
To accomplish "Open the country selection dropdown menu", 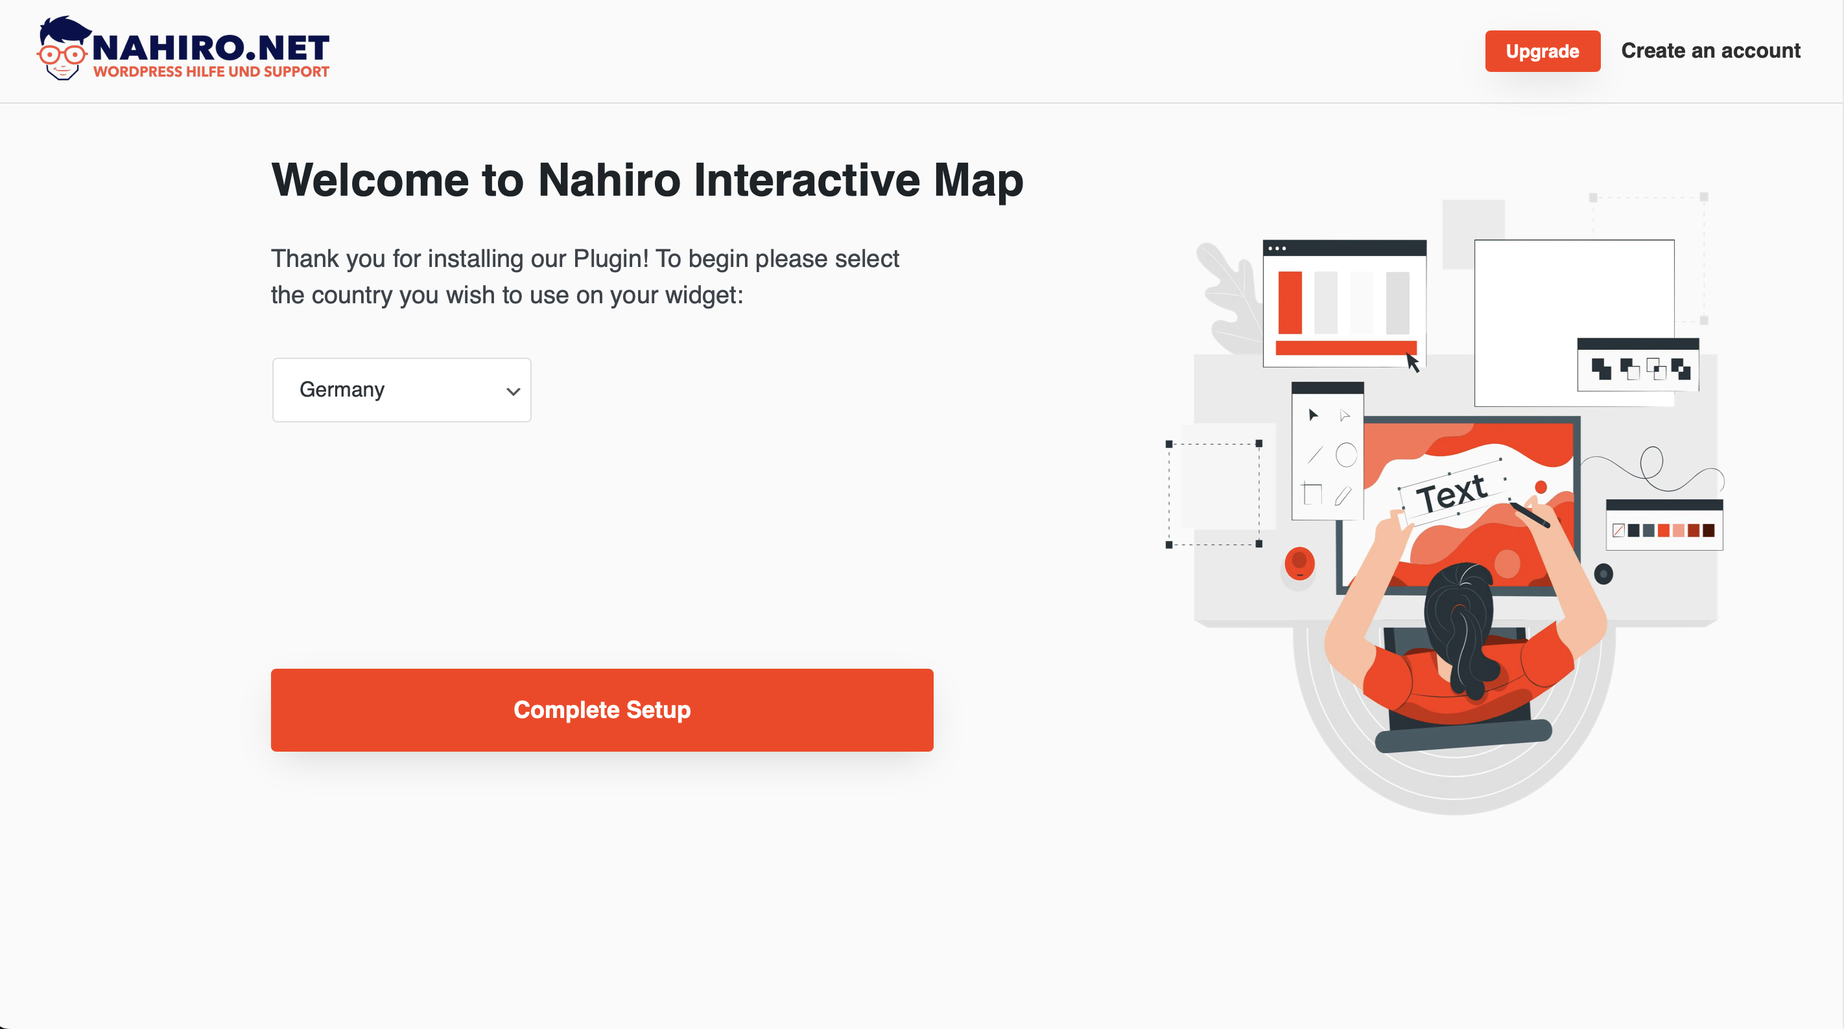I will (x=401, y=390).
